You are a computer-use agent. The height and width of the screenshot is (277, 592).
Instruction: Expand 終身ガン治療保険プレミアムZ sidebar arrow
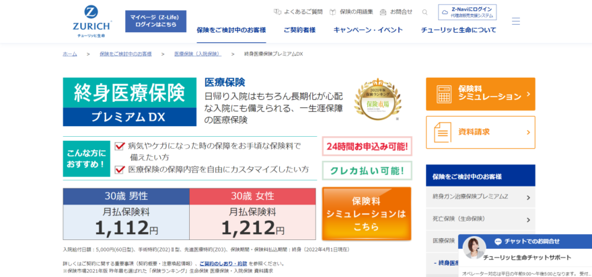528,198
